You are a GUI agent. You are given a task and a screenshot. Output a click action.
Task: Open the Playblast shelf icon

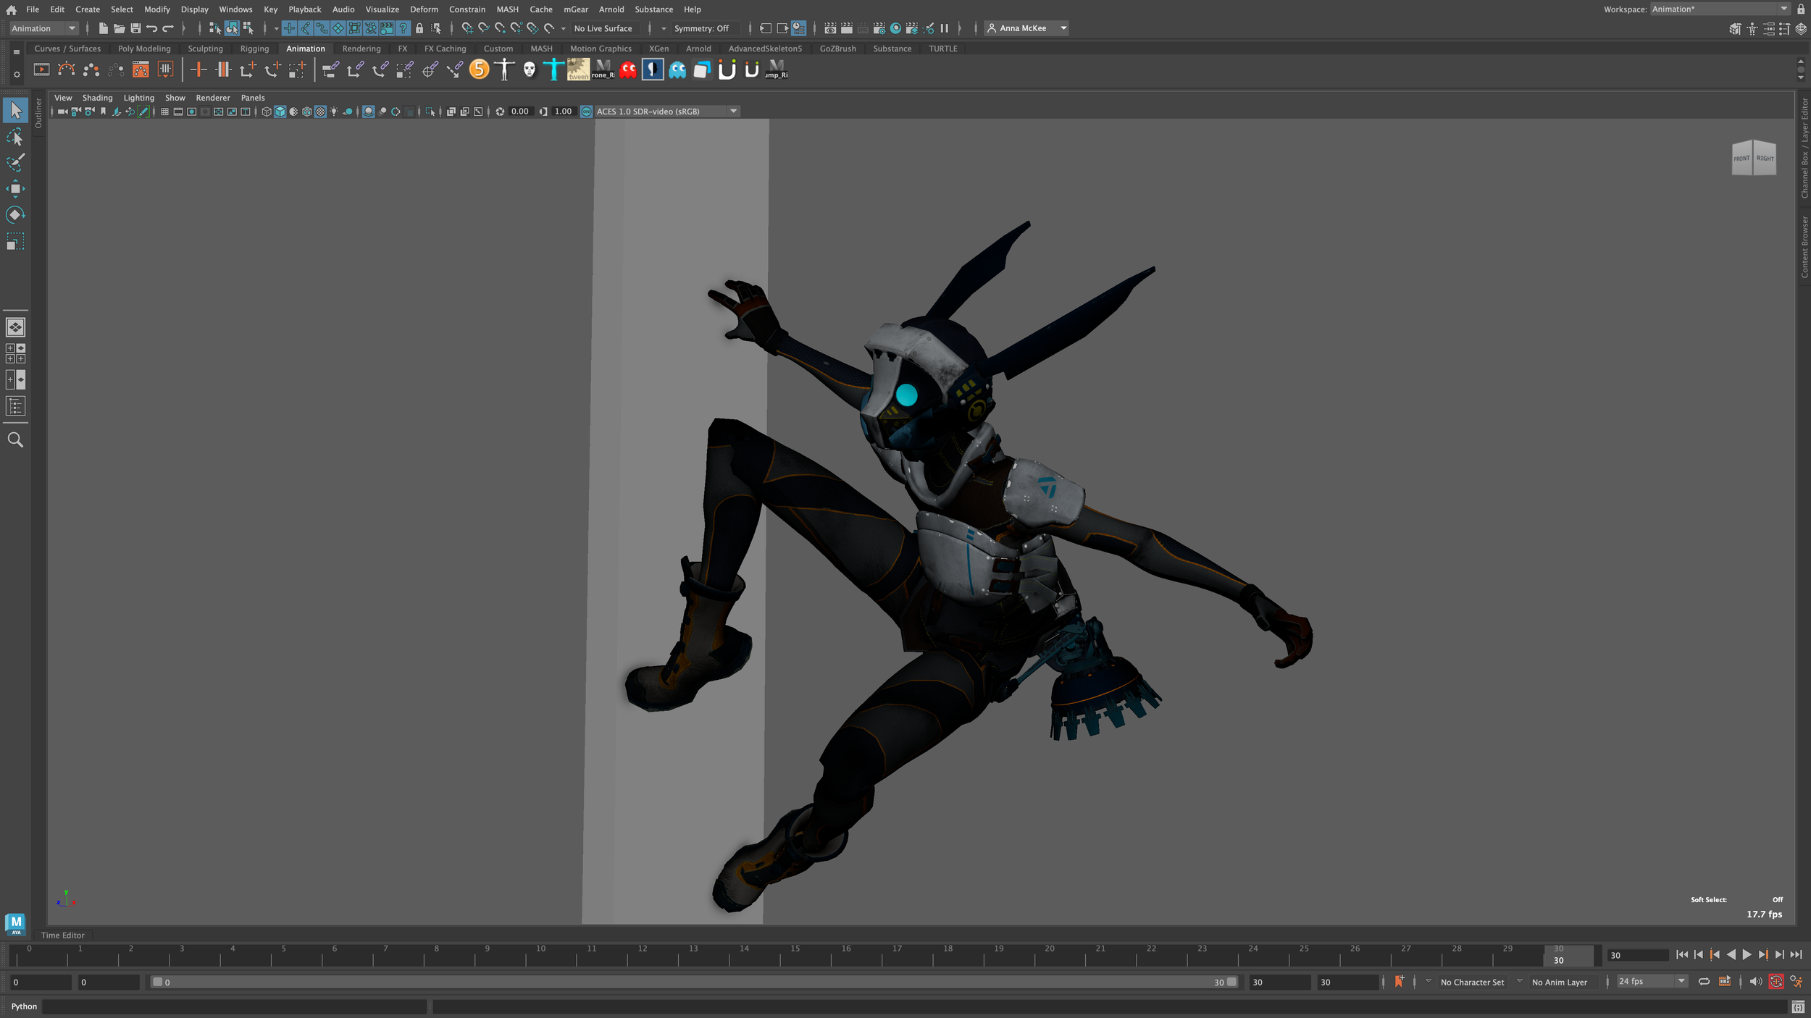(42, 70)
